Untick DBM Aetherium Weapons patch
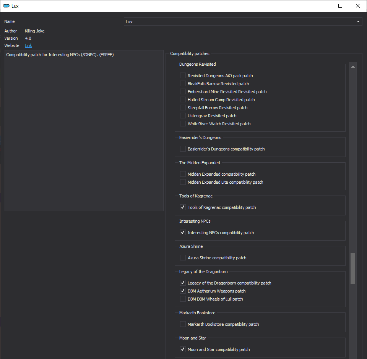 pos(183,291)
